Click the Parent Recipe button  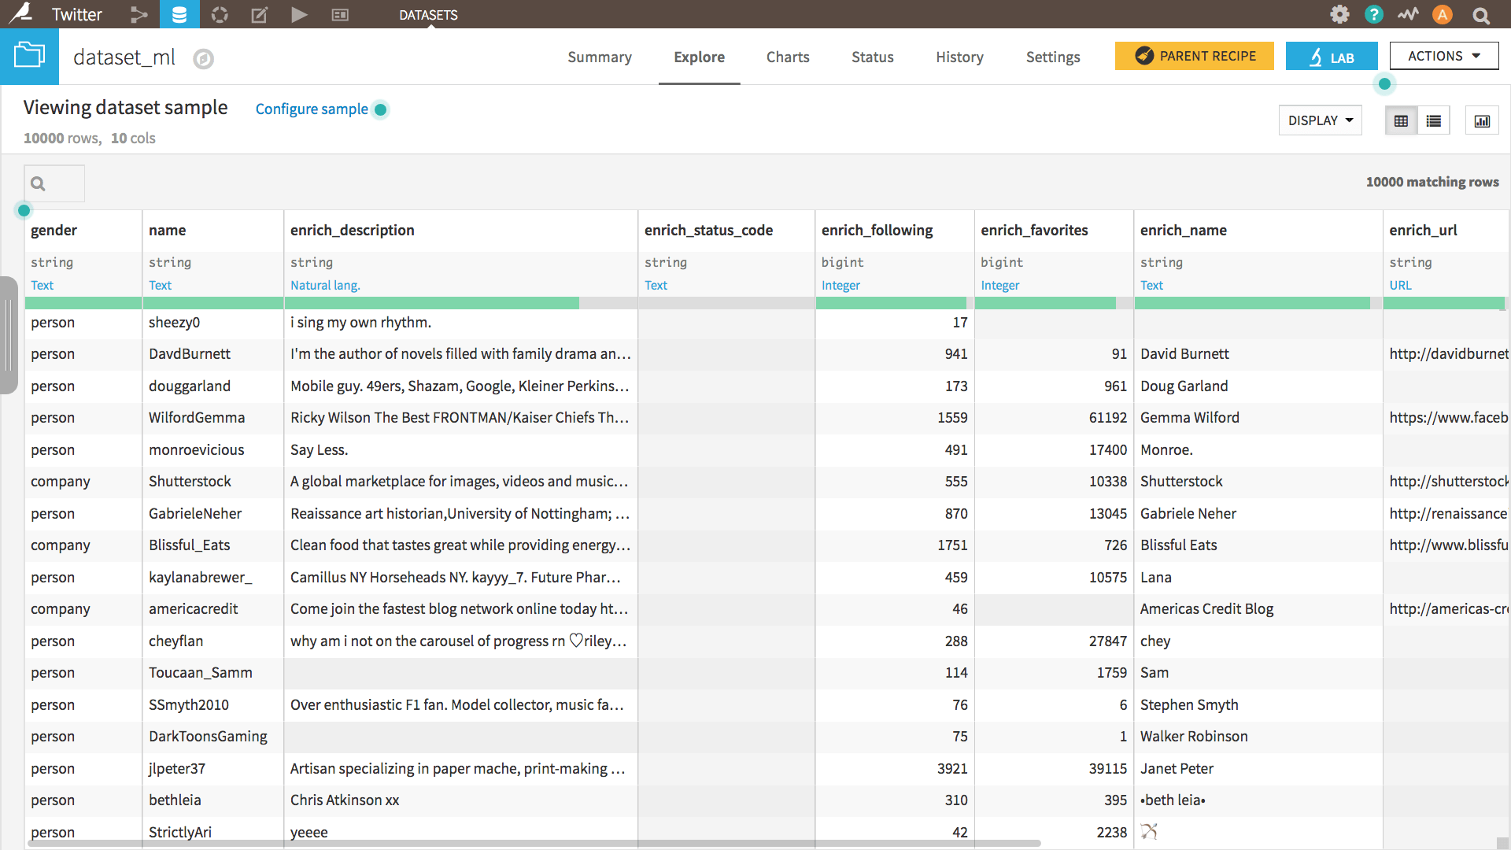point(1194,56)
